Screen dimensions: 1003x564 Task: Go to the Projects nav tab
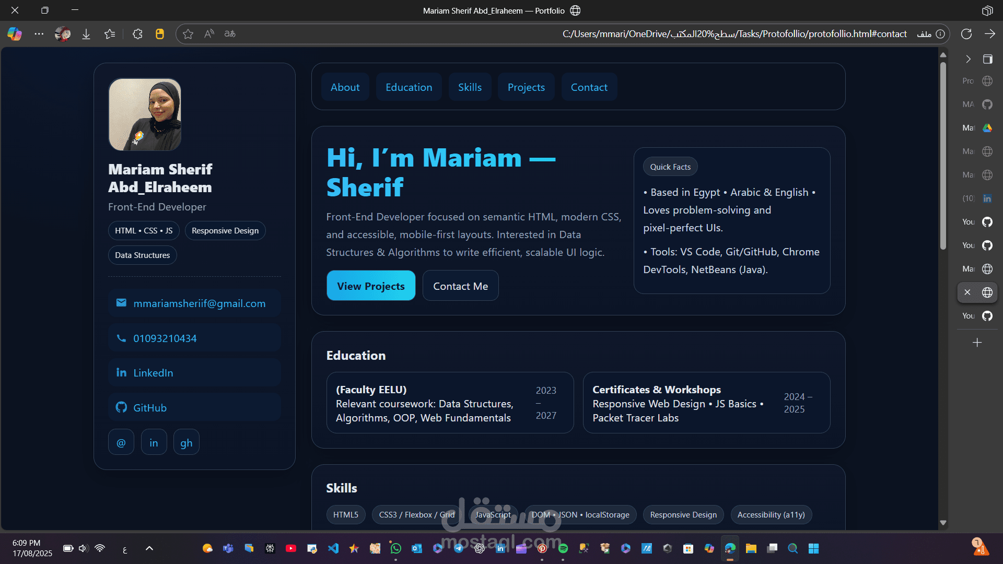coord(526,87)
